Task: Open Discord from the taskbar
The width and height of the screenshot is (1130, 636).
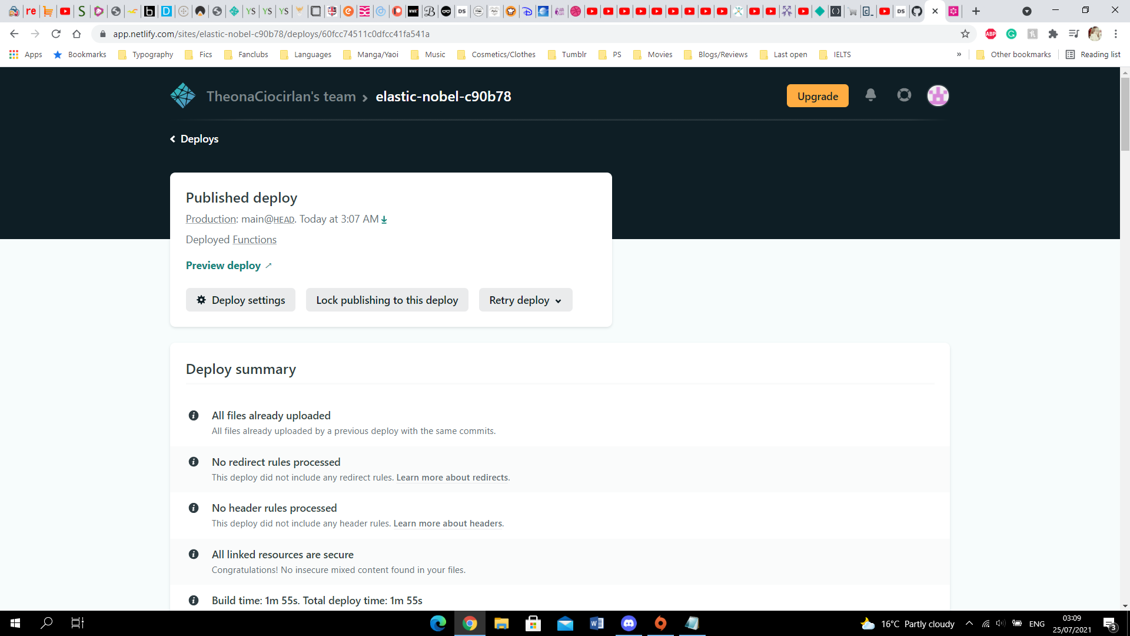Action: coord(629,623)
